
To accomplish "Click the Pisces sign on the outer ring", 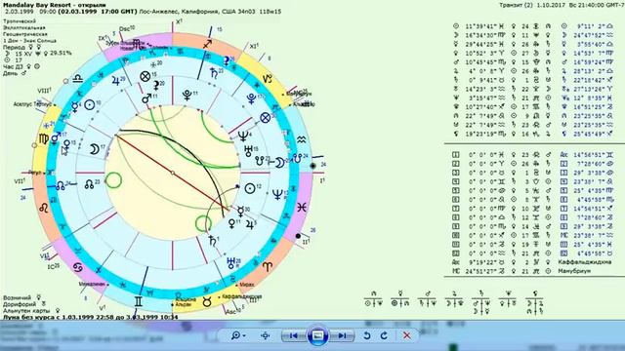I will pos(302,207).
